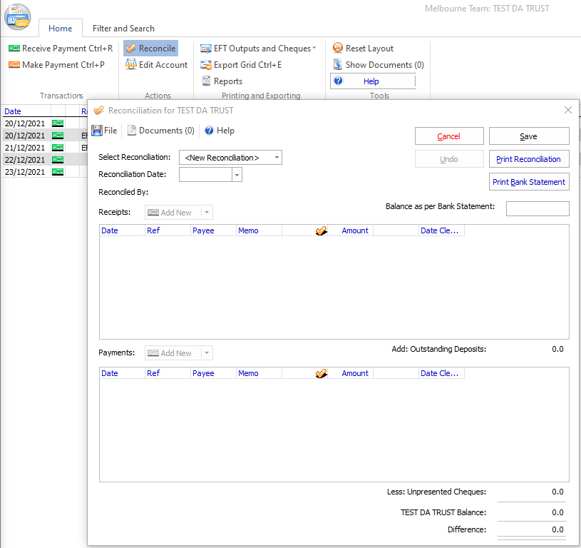Click the Make Payment ribbon icon
This screenshot has width=581, height=548.
tap(14, 65)
